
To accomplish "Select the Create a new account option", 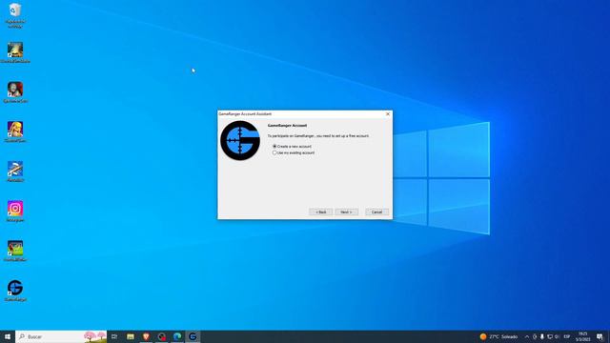I will (292, 146).
